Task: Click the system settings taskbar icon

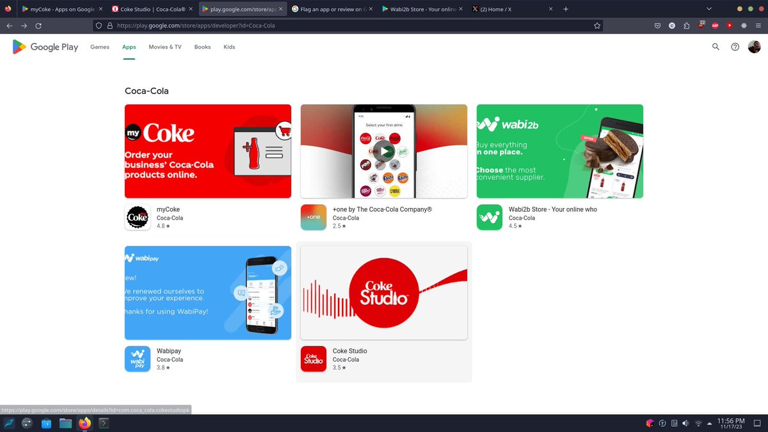Action: click(28, 423)
